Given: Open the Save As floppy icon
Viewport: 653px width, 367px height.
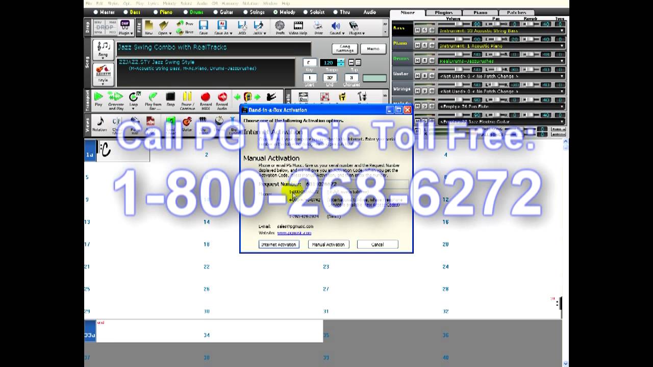Looking at the screenshot, I should click(x=222, y=28).
